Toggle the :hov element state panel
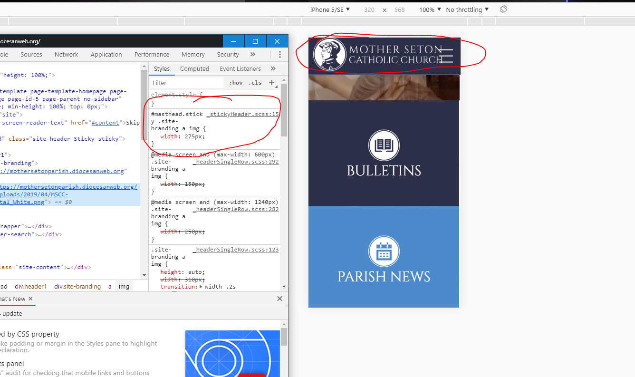Screen dimensions: 635x377 (236, 83)
